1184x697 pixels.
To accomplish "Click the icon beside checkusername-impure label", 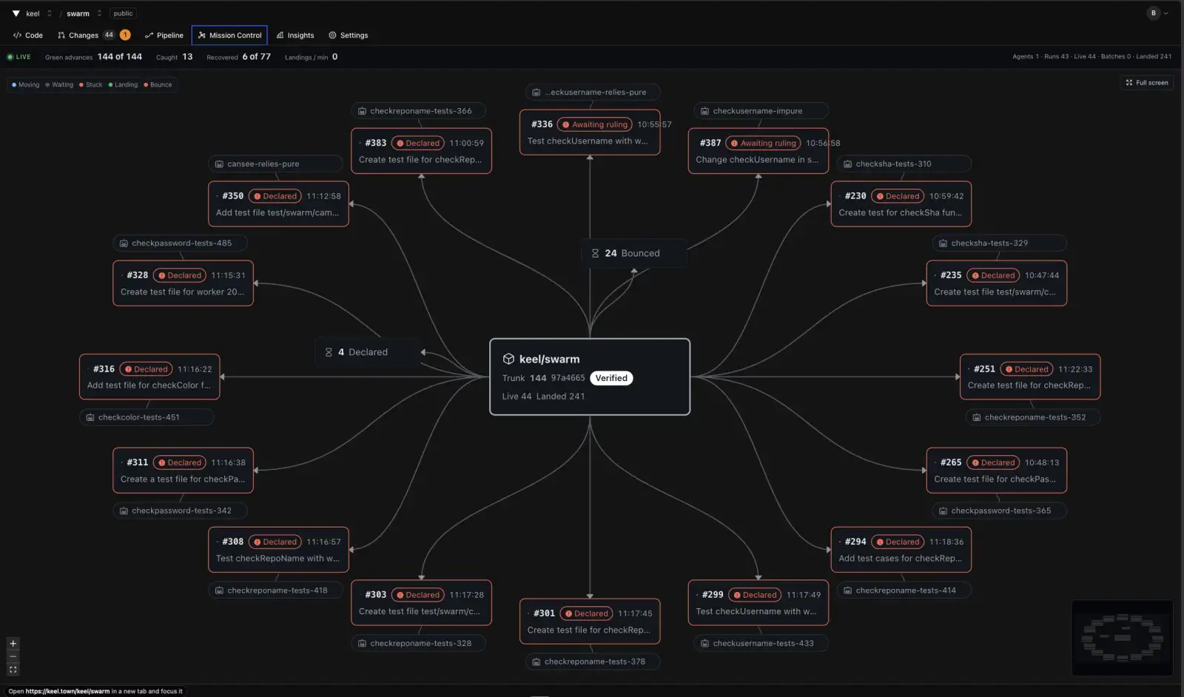I will [x=705, y=111].
